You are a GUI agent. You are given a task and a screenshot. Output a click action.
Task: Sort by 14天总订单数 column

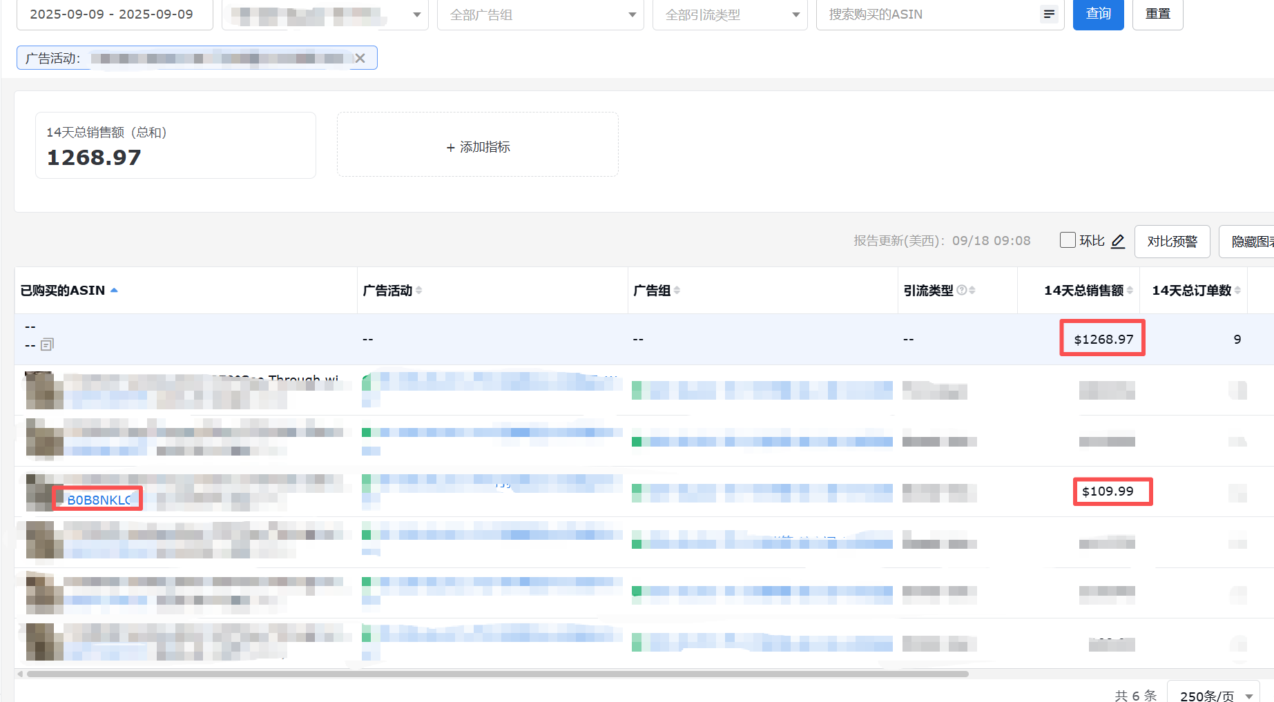click(1237, 291)
